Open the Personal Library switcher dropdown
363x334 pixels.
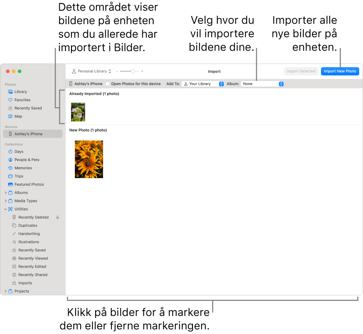(91, 71)
